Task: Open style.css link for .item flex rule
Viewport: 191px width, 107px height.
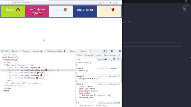Action: point(109,68)
